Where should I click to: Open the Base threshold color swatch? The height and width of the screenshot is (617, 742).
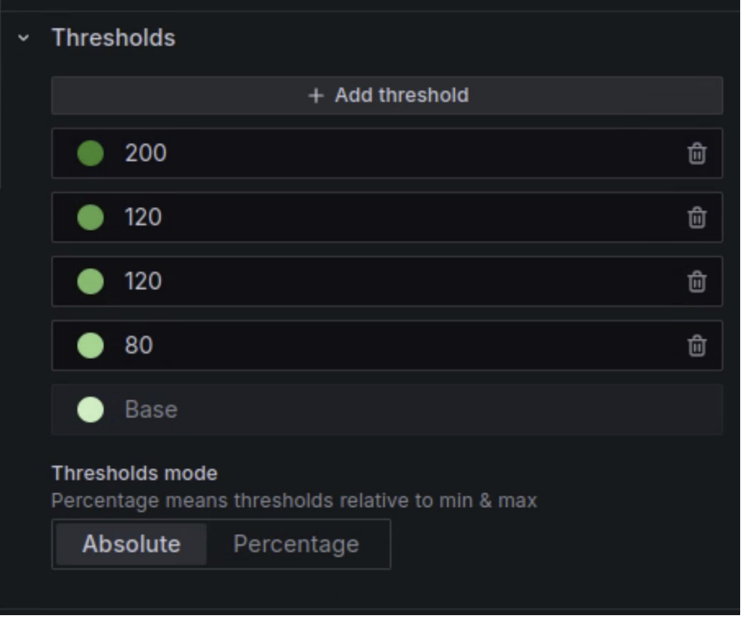(x=91, y=410)
